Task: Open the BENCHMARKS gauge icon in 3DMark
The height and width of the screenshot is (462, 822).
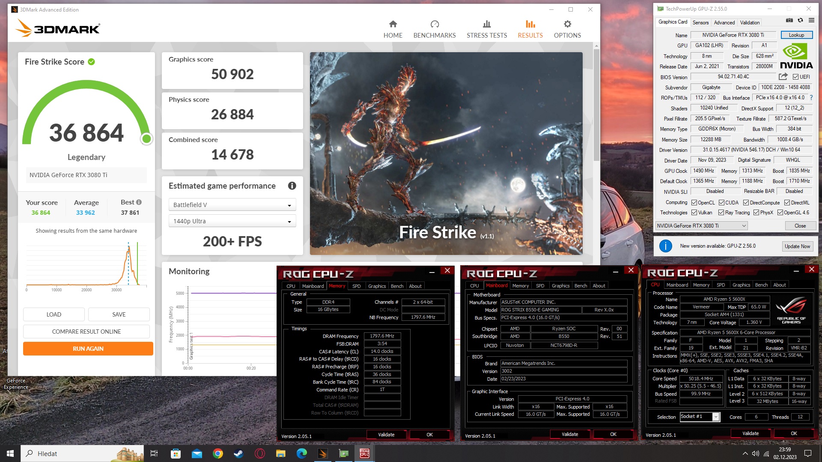Action: [x=435, y=24]
